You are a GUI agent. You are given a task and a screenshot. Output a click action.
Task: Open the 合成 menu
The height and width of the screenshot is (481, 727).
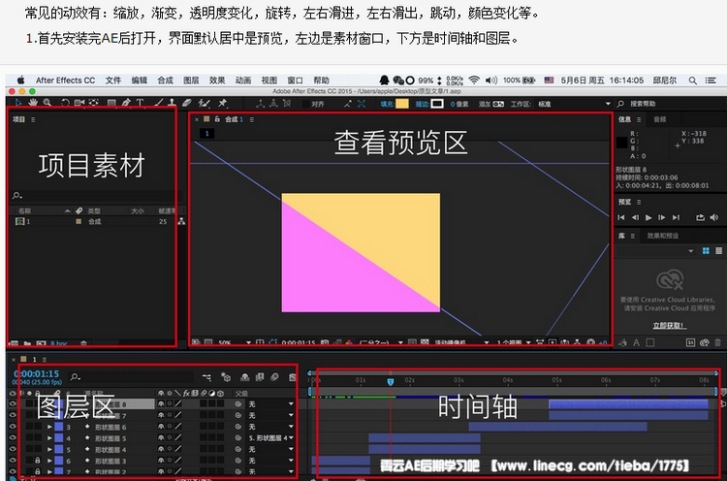point(165,80)
